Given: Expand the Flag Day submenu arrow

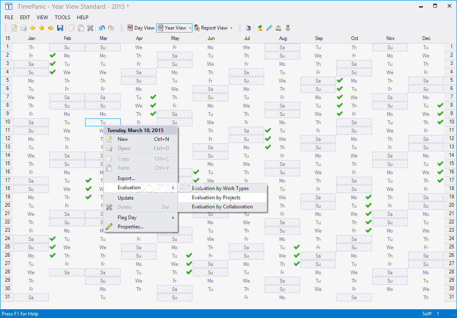Looking at the screenshot, I should tap(173, 218).
